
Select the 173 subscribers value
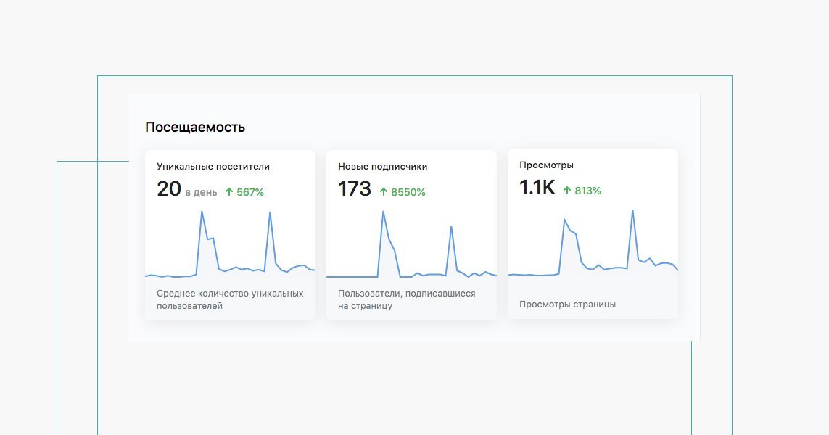tap(354, 188)
